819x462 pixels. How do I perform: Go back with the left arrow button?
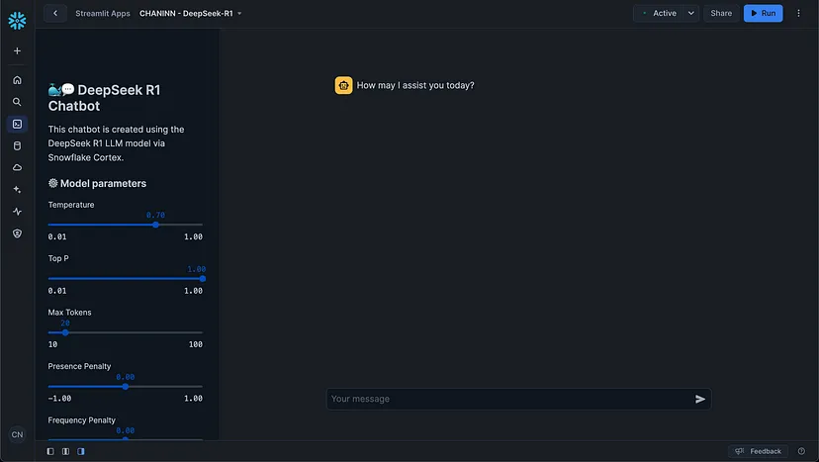pyautogui.click(x=55, y=13)
